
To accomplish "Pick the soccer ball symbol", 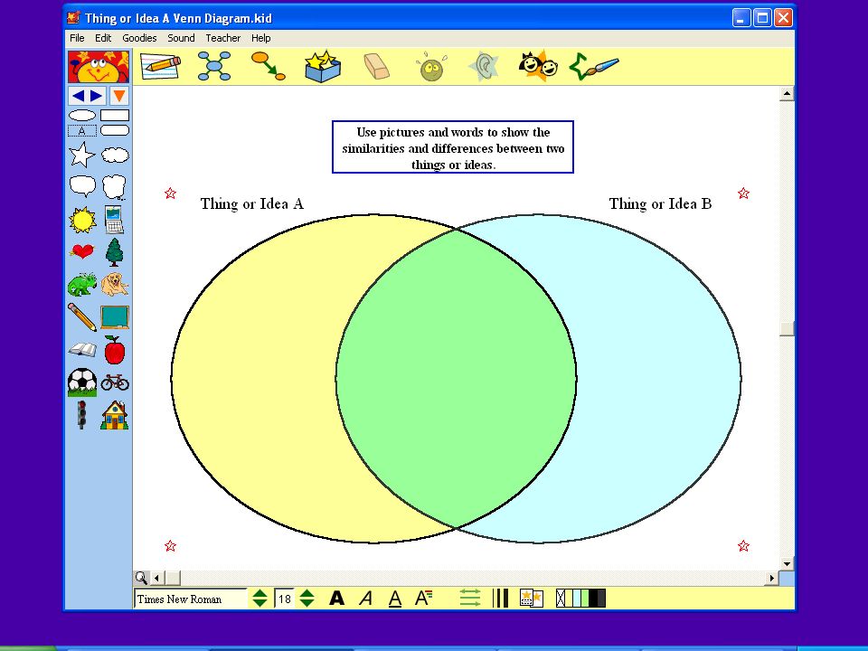I will tap(82, 382).
